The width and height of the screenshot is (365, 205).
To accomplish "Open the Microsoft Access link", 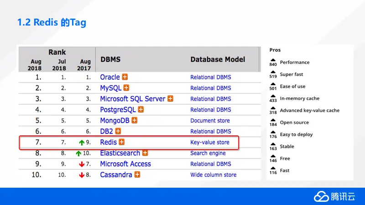I will [x=125, y=164].
